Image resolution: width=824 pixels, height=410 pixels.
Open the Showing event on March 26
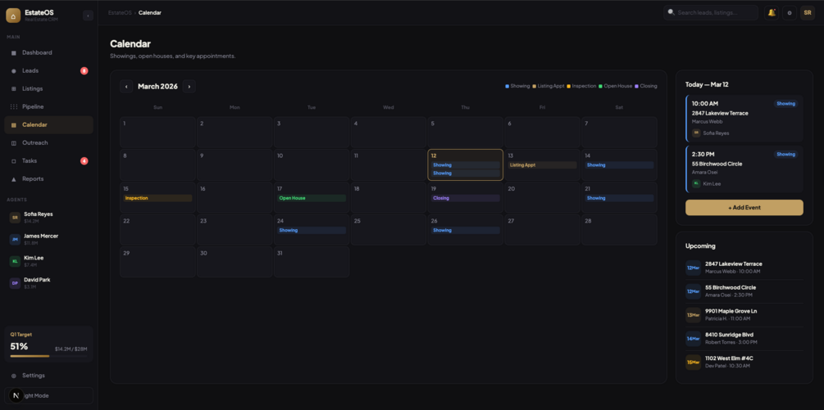pos(465,230)
